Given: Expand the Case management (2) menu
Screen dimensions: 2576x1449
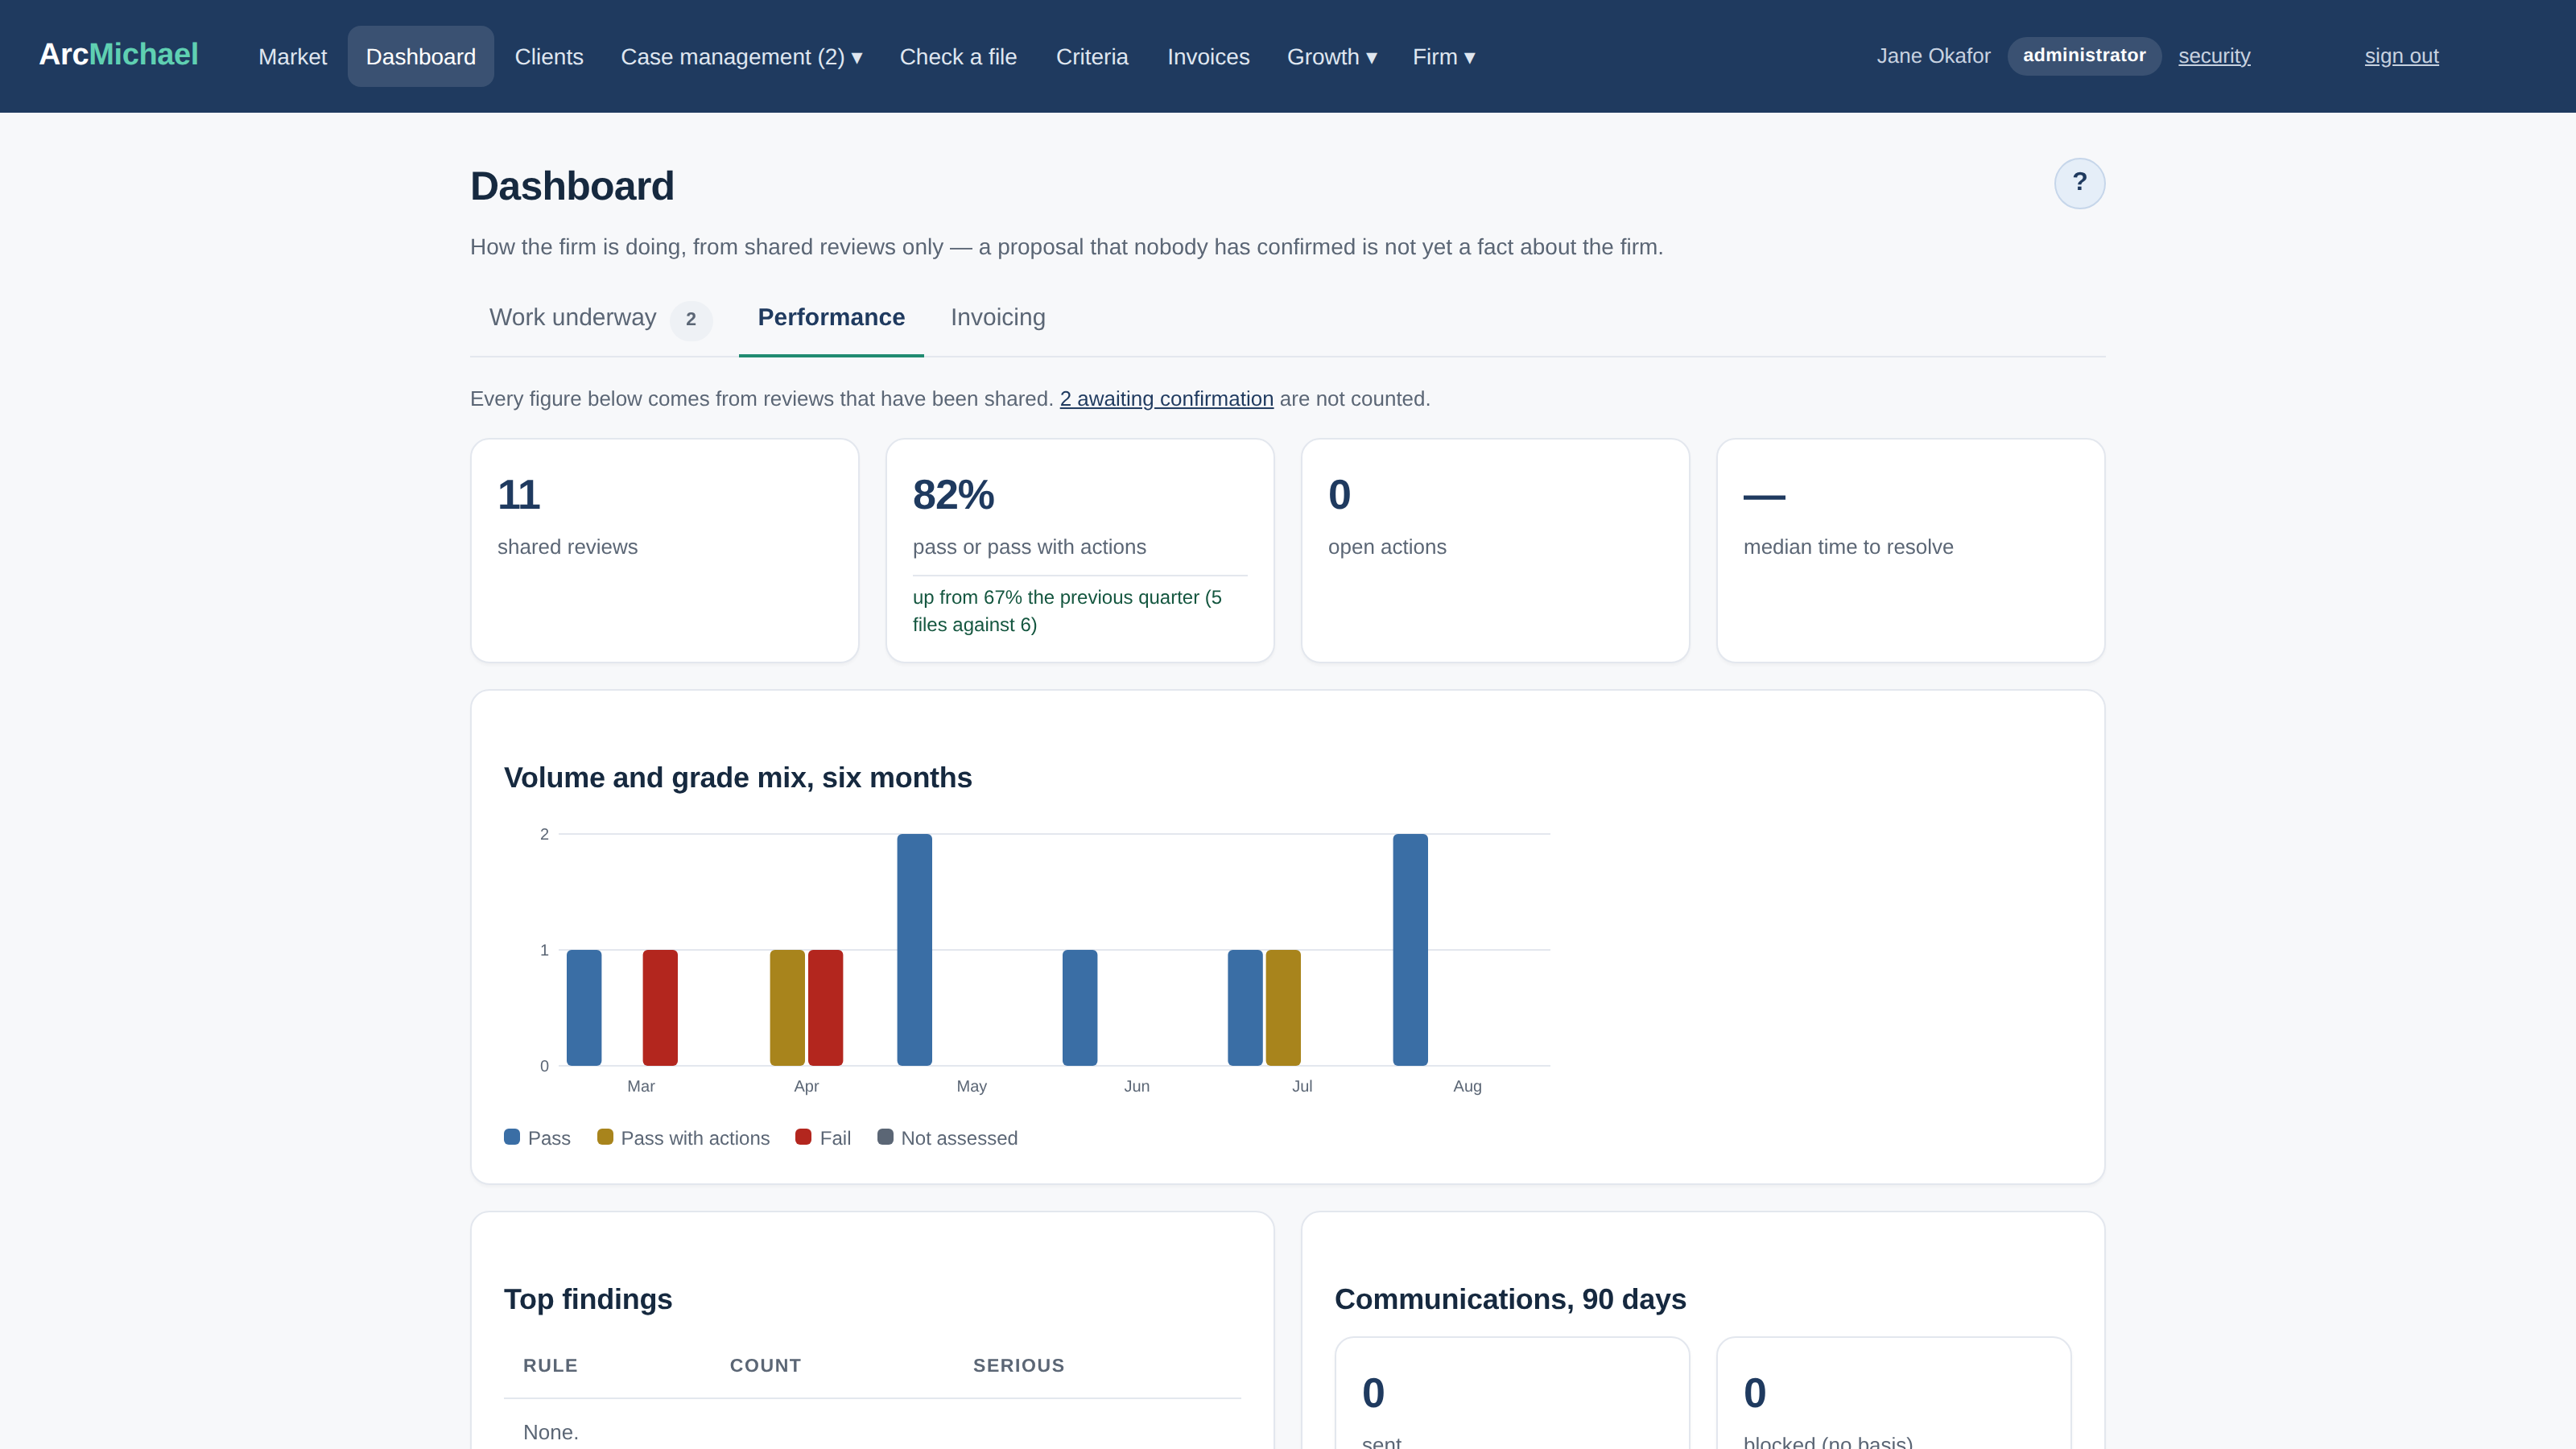Looking at the screenshot, I should (741, 57).
